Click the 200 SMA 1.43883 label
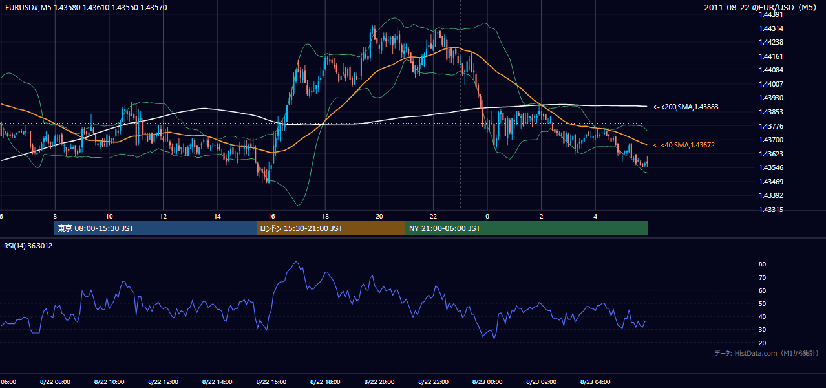826x388 pixels. point(685,107)
